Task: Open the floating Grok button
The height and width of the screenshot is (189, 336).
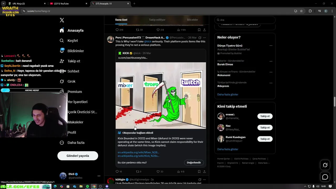Action: (x=325, y=165)
